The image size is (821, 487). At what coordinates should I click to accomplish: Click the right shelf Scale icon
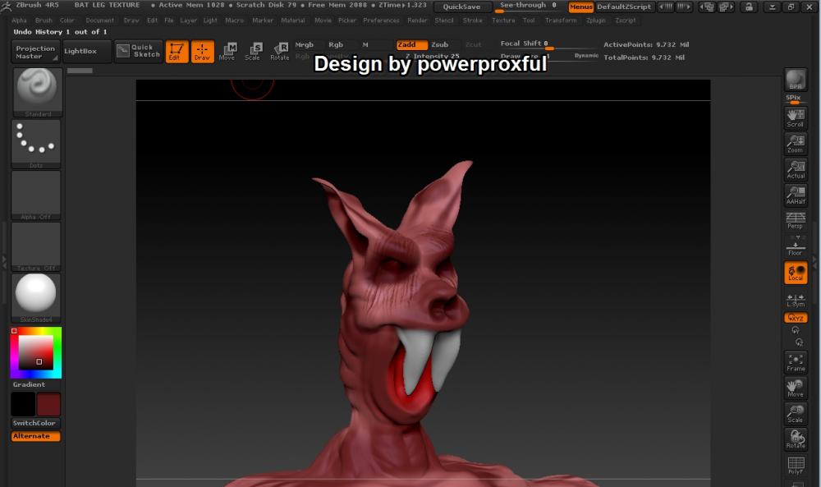pyautogui.click(x=796, y=414)
